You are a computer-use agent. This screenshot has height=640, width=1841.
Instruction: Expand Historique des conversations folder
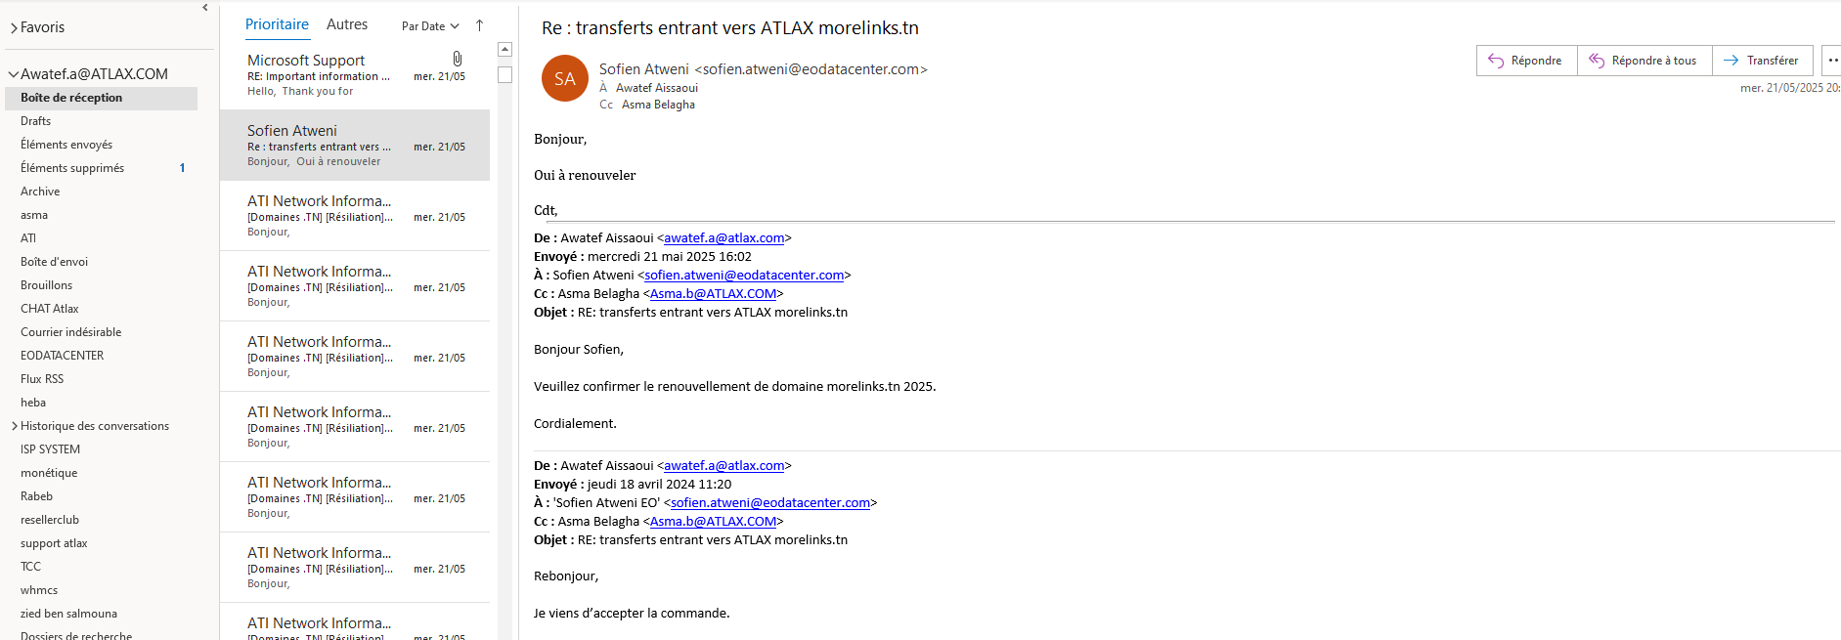point(15,426)
